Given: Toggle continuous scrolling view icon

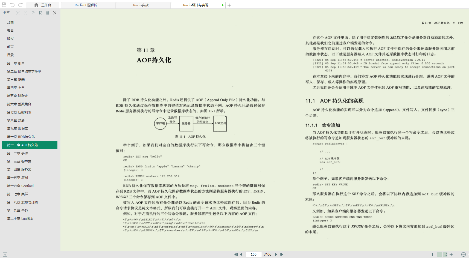Looking at the screenshot, I should (445, 254).
